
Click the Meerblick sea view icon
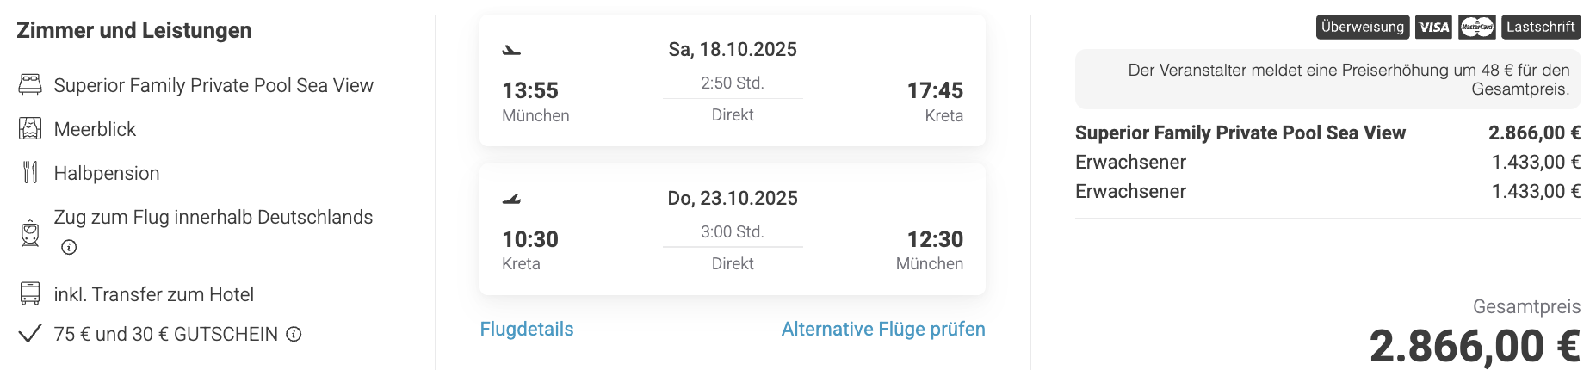[x=30, y=129]
